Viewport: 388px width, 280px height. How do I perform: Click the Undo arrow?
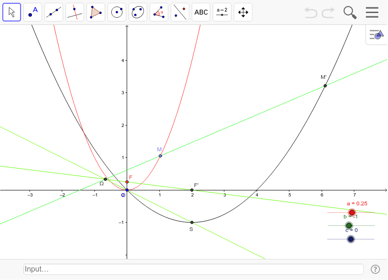[x=310, y=12]
